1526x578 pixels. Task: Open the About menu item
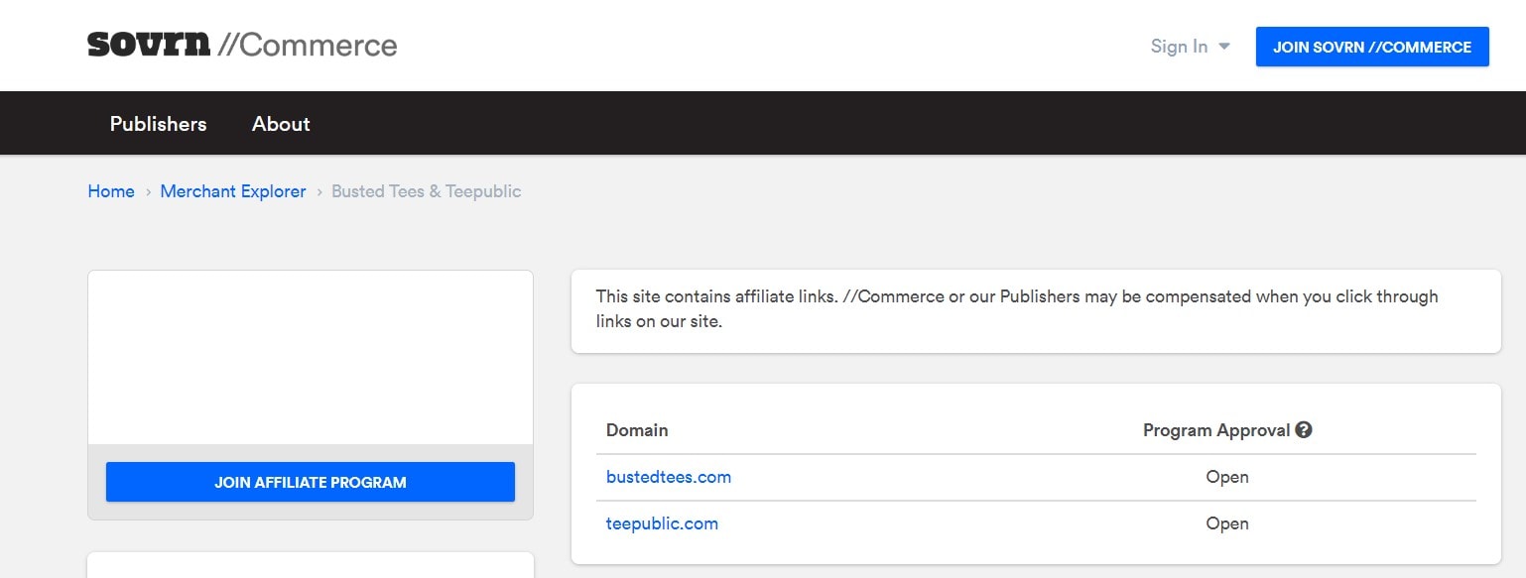pyautogui.click(x=281, y=124)
